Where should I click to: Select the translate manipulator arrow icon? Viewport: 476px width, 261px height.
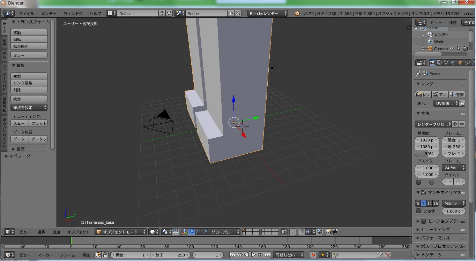191,232
